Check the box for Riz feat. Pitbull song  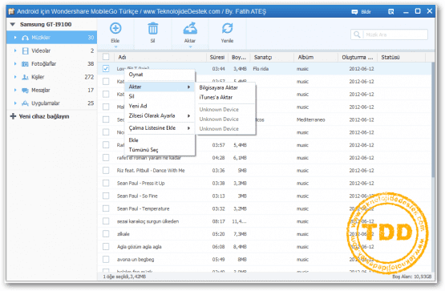tap(106, 170)
